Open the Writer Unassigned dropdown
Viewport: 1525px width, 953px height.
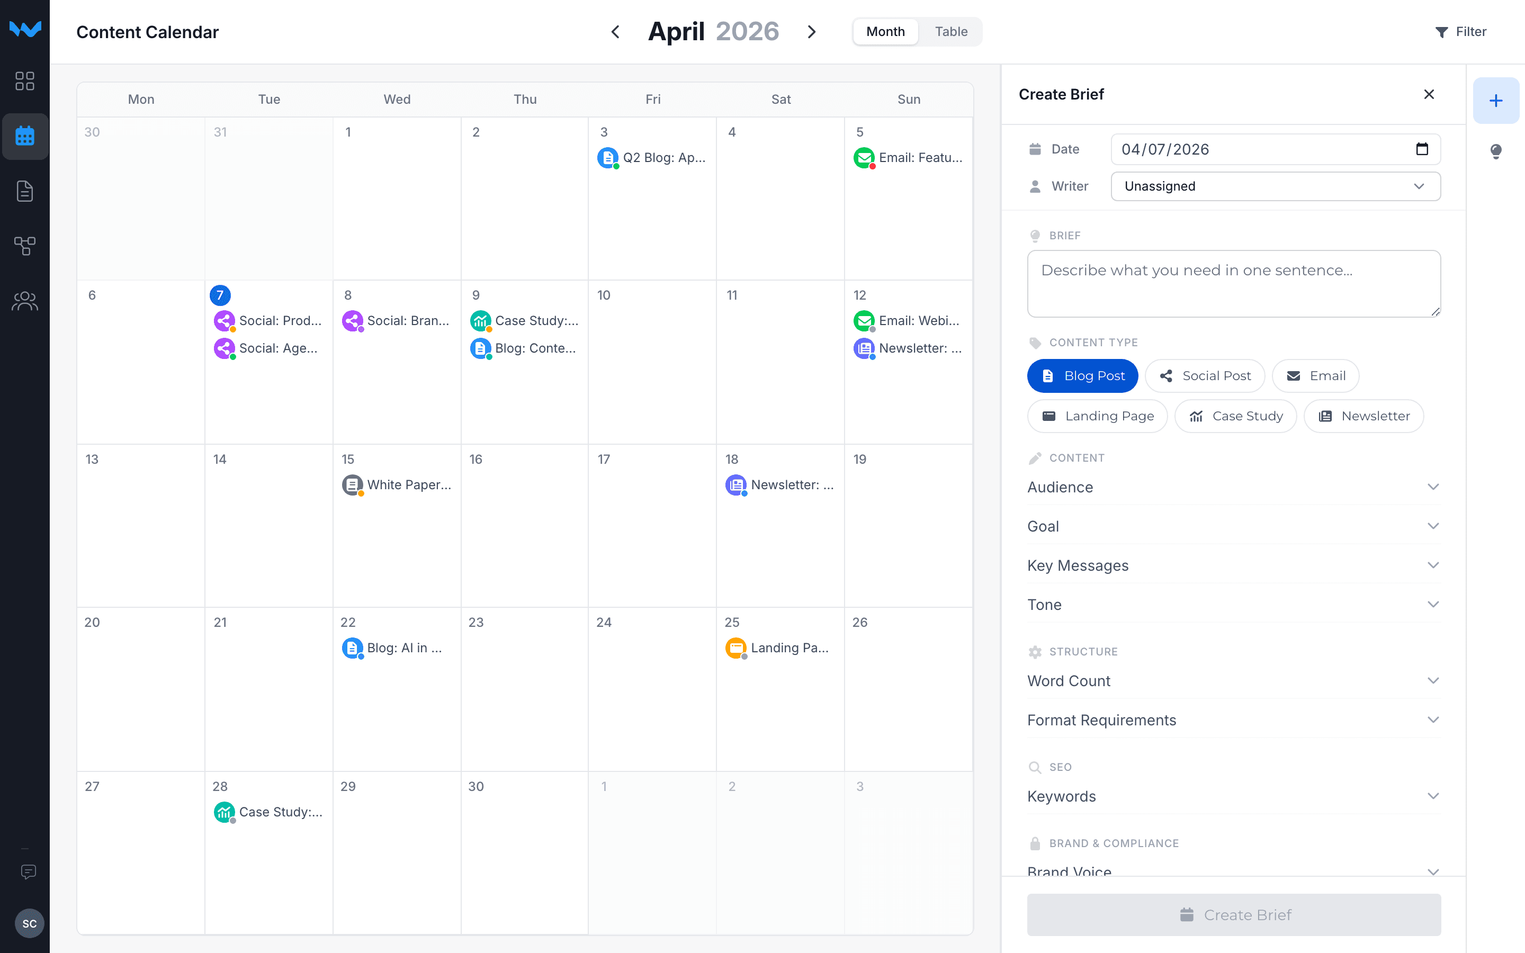point(1275,186)
